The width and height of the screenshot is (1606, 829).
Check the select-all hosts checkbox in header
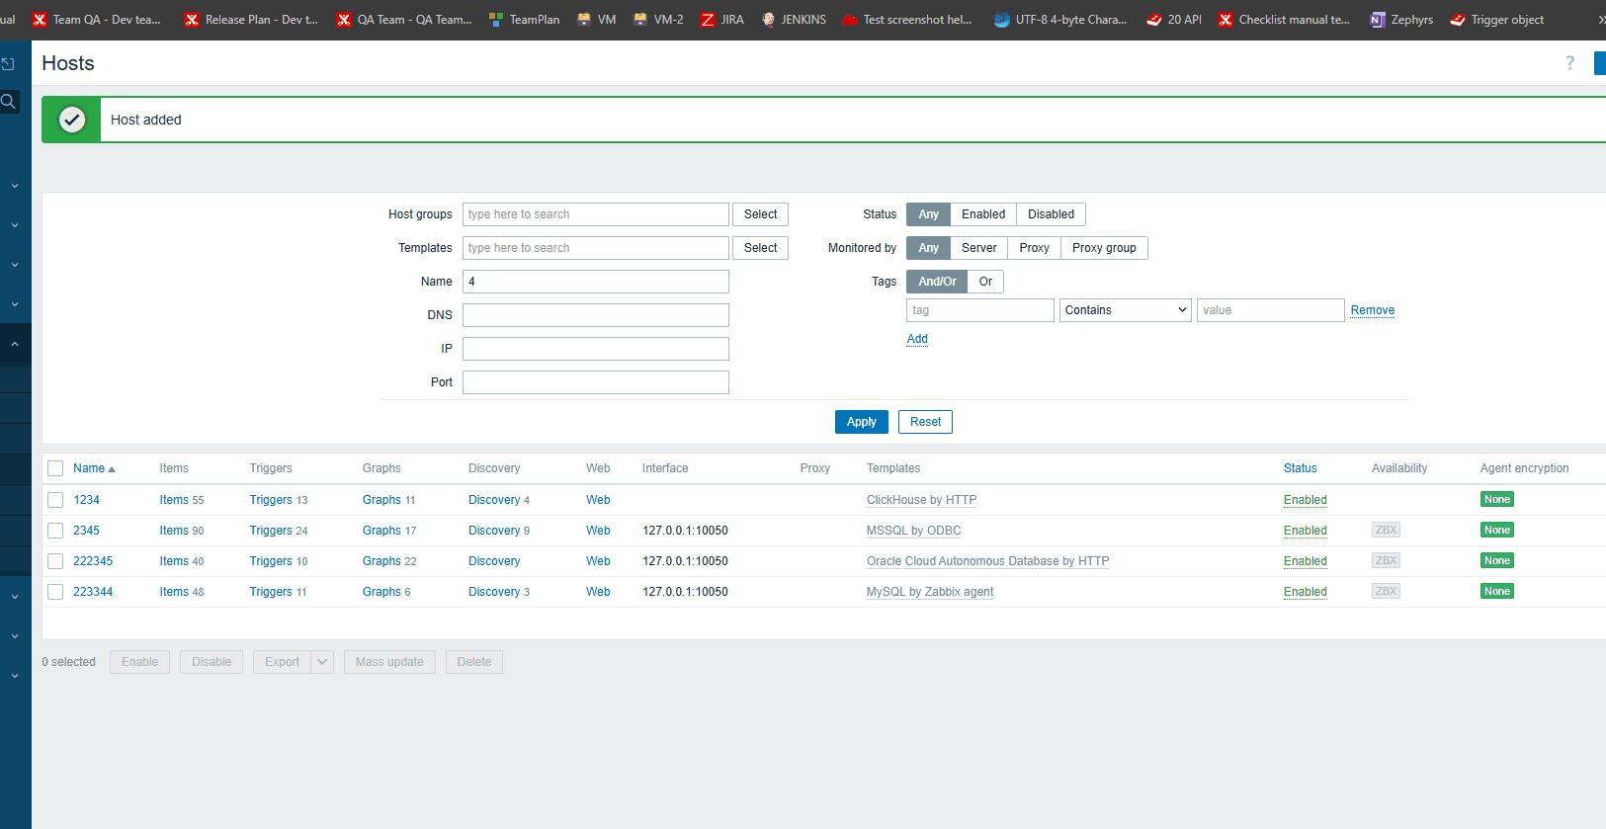(x=55, y=468)
